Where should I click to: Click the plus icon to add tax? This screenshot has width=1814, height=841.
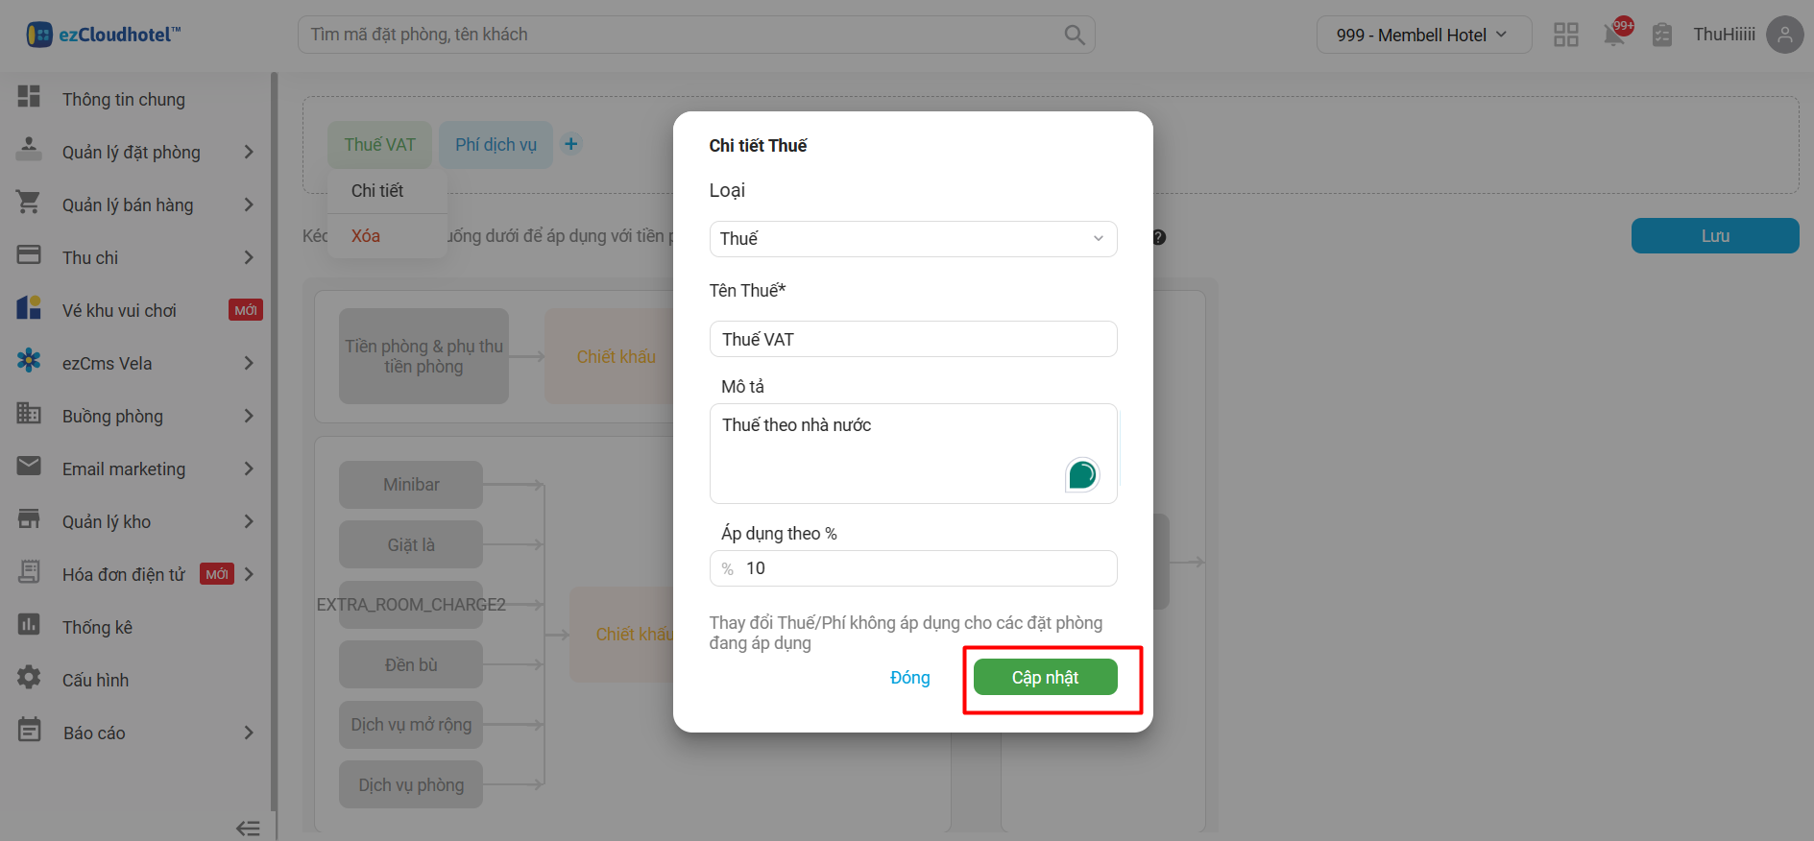571,144
